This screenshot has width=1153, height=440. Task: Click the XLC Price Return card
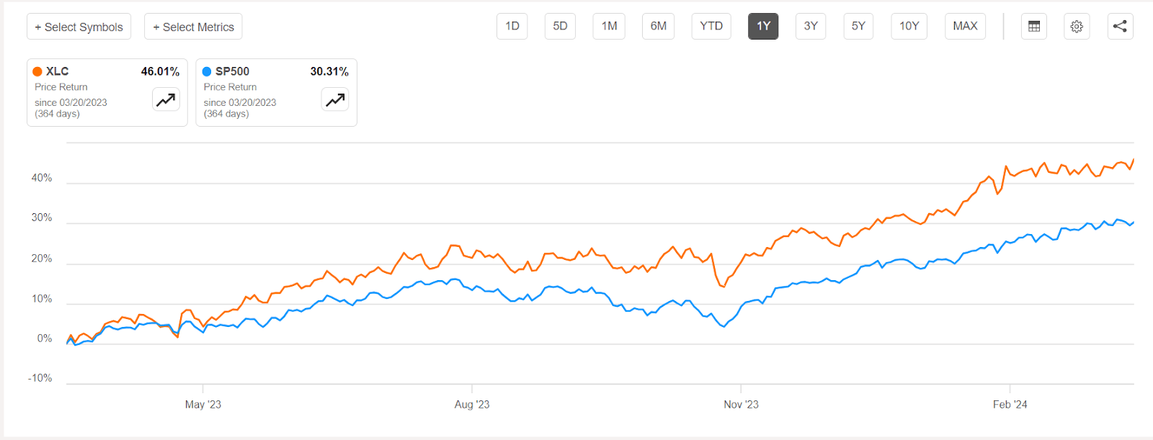pos(86,94)
